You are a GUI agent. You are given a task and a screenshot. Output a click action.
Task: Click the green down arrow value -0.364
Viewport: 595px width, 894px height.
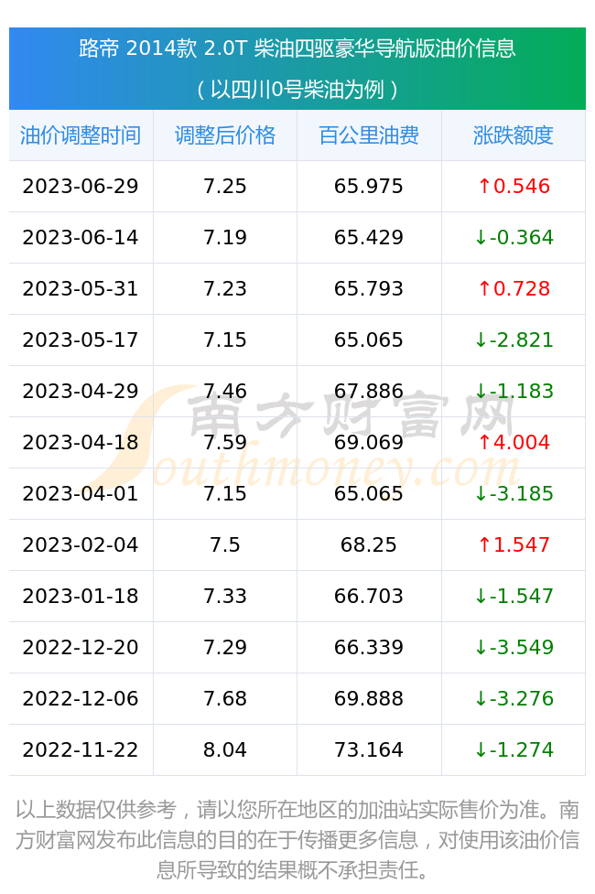tap(514, 238)
